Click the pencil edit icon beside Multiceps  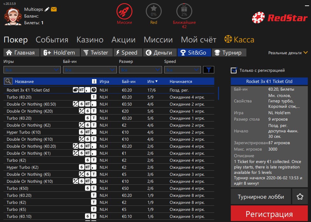(x=47, y=10)
